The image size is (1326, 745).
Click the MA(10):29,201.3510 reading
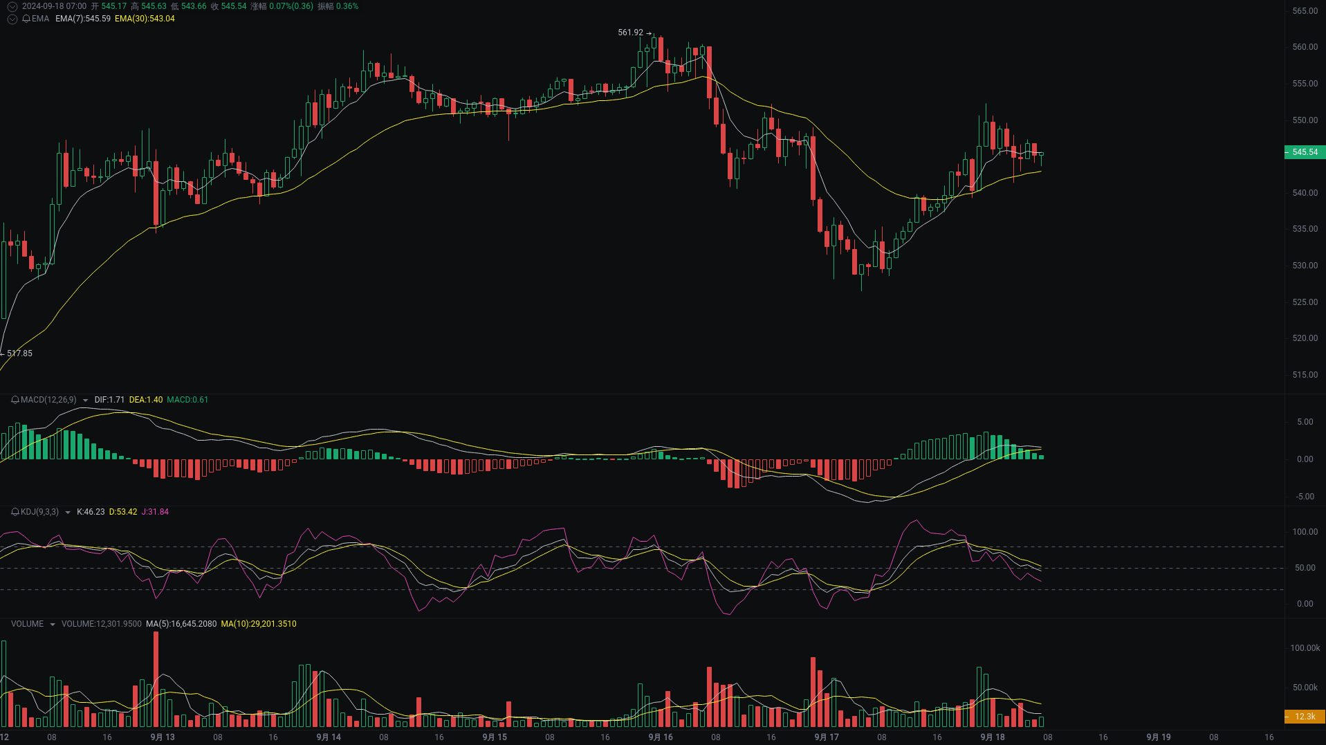[x=259, y=624]
